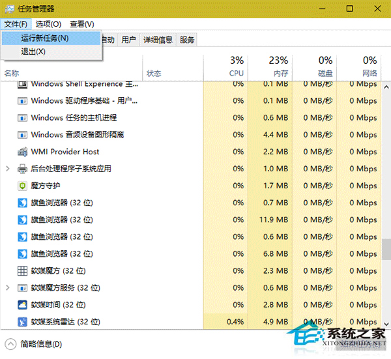Select the 魔方守护 process name
The width and height of the screenshot is (391, 359).
tap(46, 186)
